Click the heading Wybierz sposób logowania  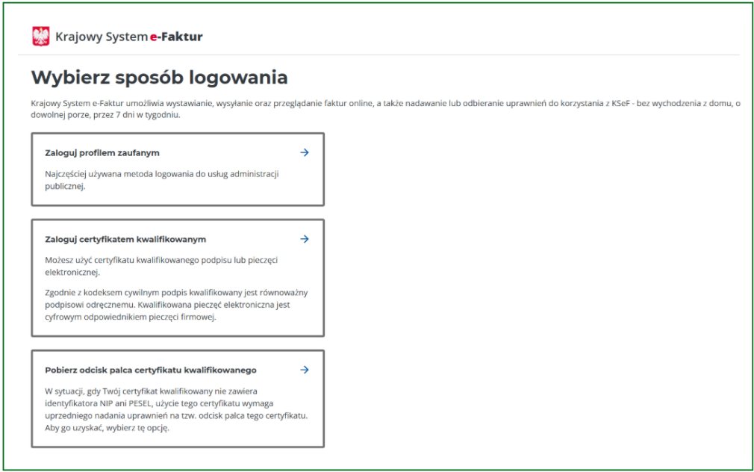tap(159, 78)
